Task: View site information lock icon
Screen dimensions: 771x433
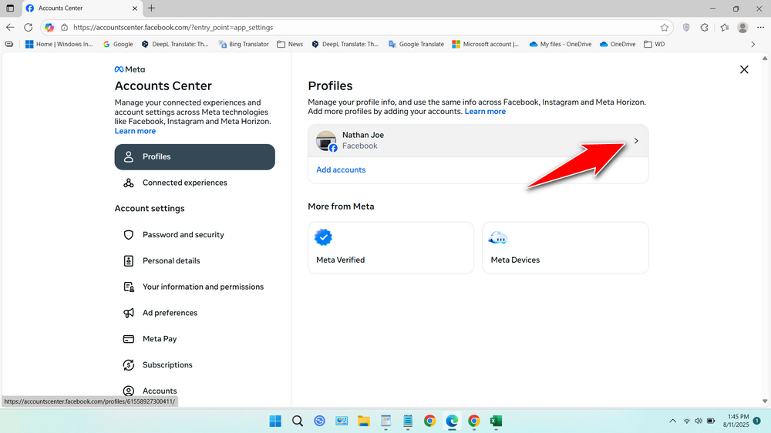Action: (65, 28)
